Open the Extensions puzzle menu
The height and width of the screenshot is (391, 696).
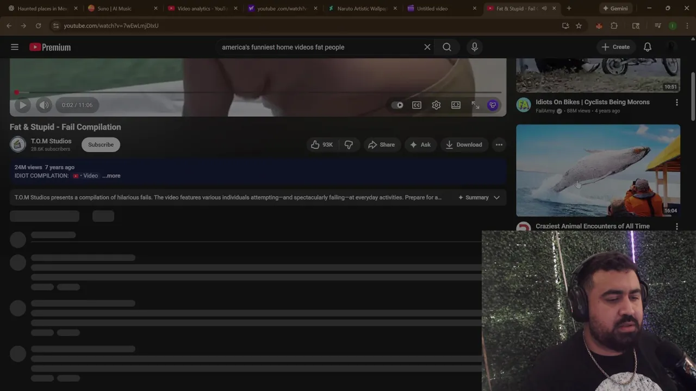coord(614,26)
